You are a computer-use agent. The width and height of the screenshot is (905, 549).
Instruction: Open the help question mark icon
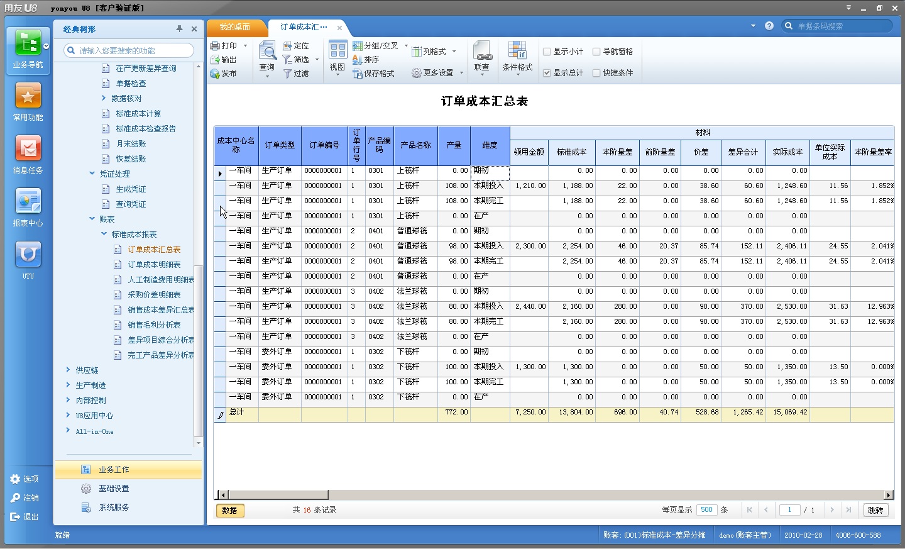click(769, 26)
